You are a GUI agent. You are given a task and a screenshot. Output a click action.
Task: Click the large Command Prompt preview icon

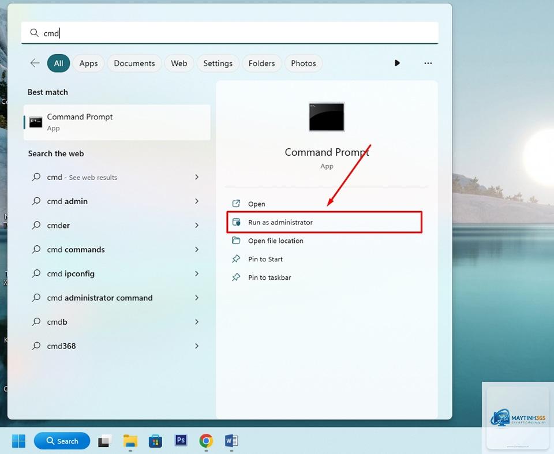pos(327,117)
